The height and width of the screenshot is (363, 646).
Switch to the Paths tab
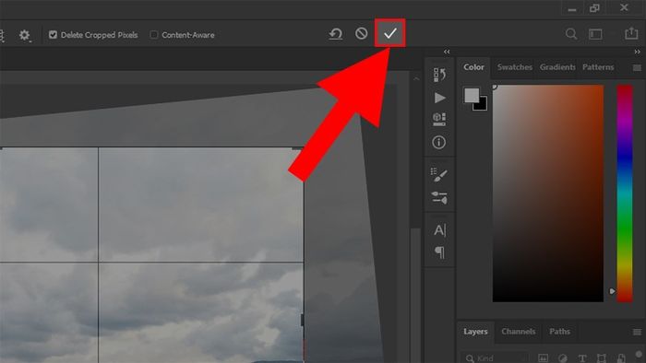(x=559, y=332)
